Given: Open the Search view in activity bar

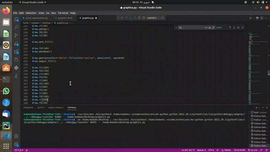Looking at the screenshot, I should click(16, 27).
